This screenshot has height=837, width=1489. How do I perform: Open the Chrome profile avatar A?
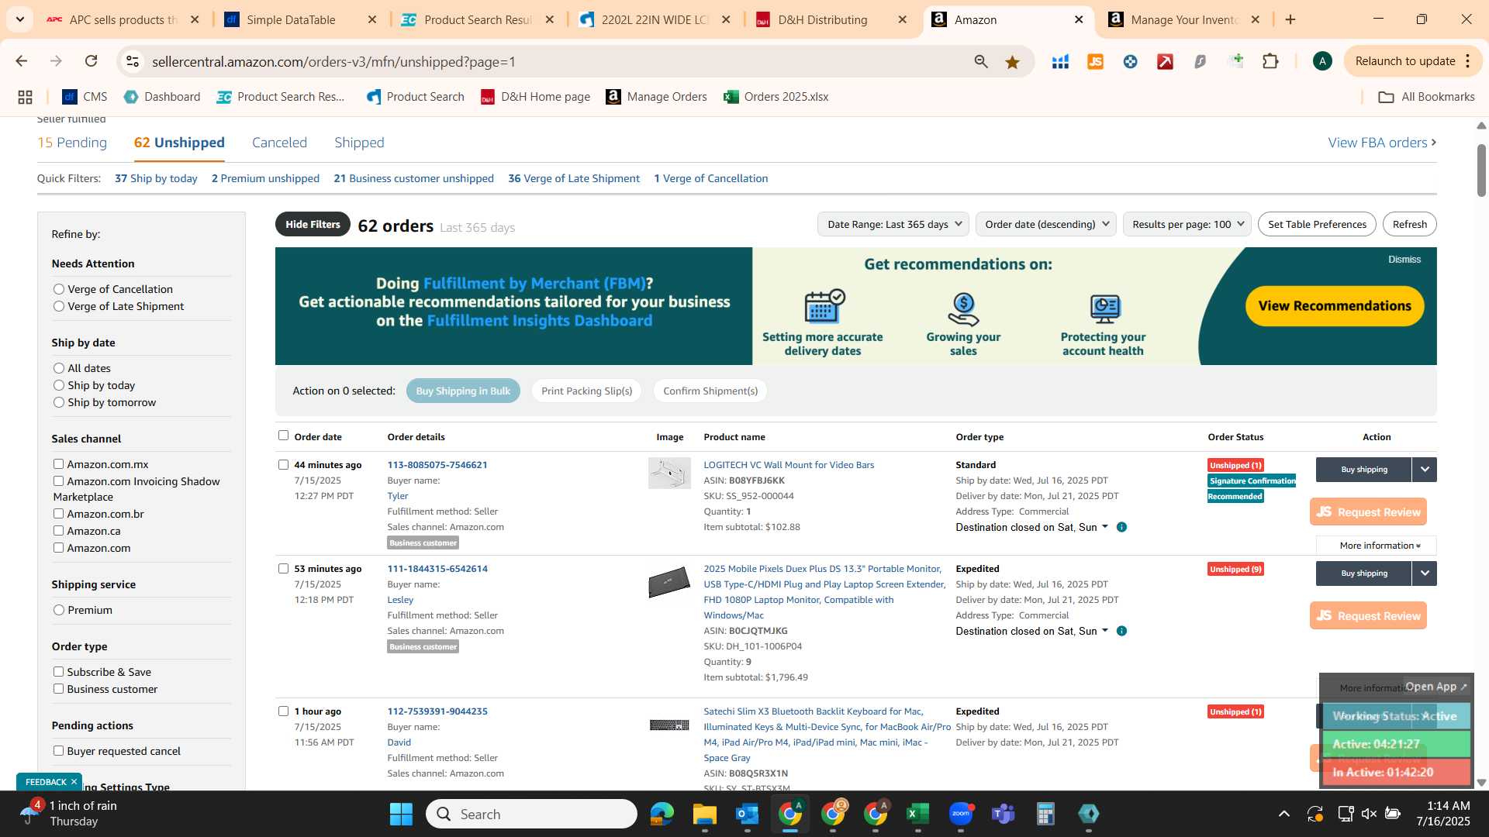(x=1322, y=61)
